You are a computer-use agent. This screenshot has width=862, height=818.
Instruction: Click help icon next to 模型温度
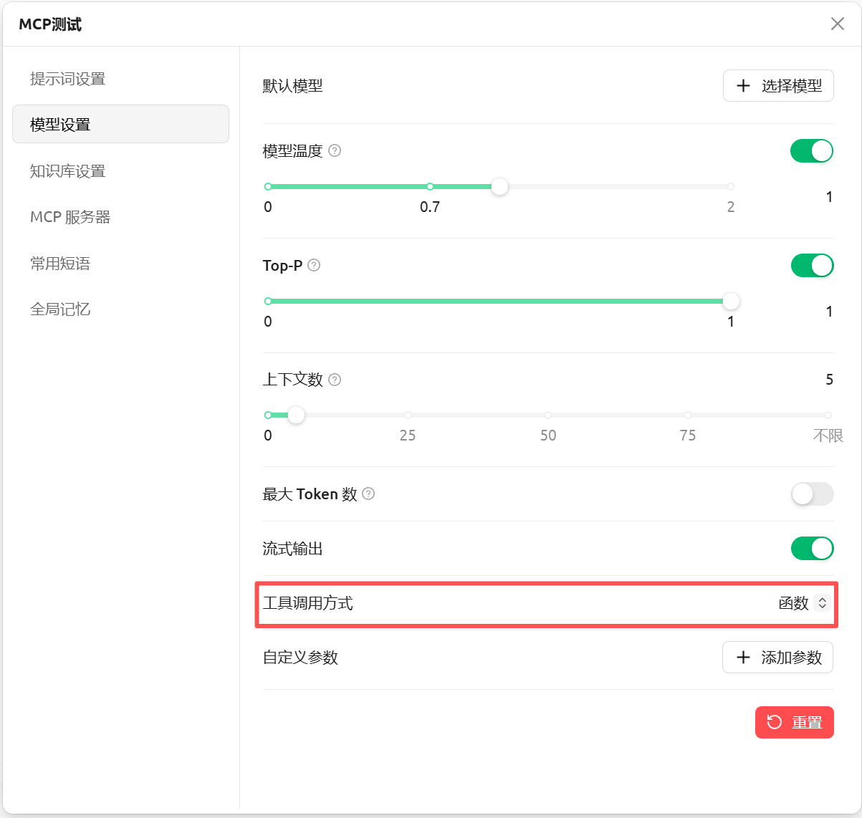[335, 151]
